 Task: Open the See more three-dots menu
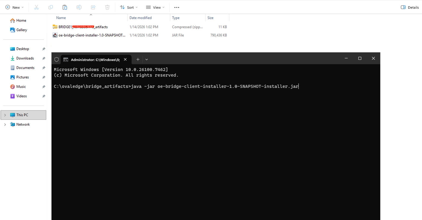[x=177, y=7]
